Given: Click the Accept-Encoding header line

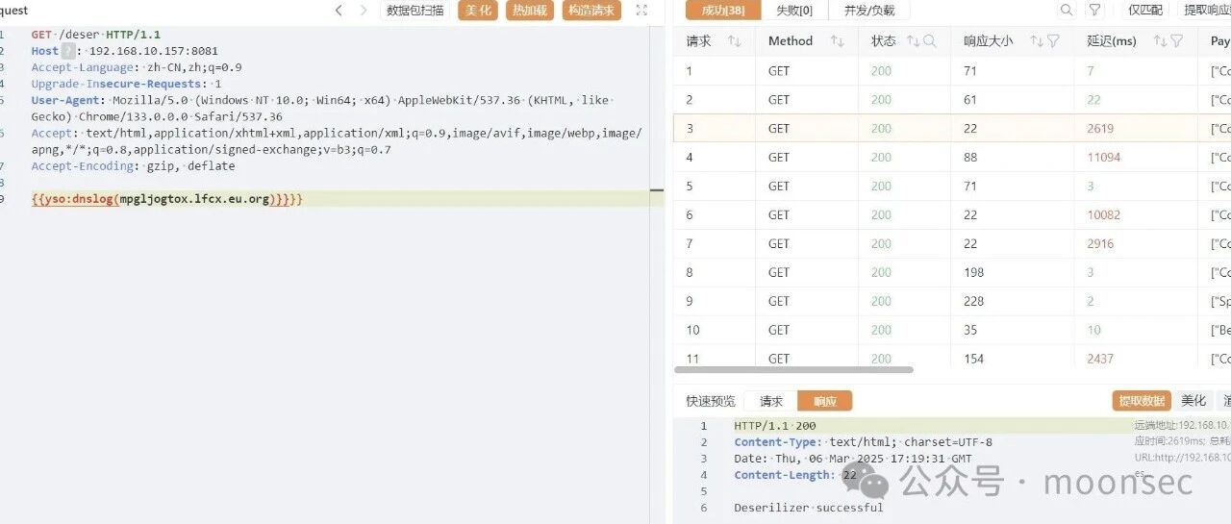Looking at the screenshot, I should (x=133, y=165).
